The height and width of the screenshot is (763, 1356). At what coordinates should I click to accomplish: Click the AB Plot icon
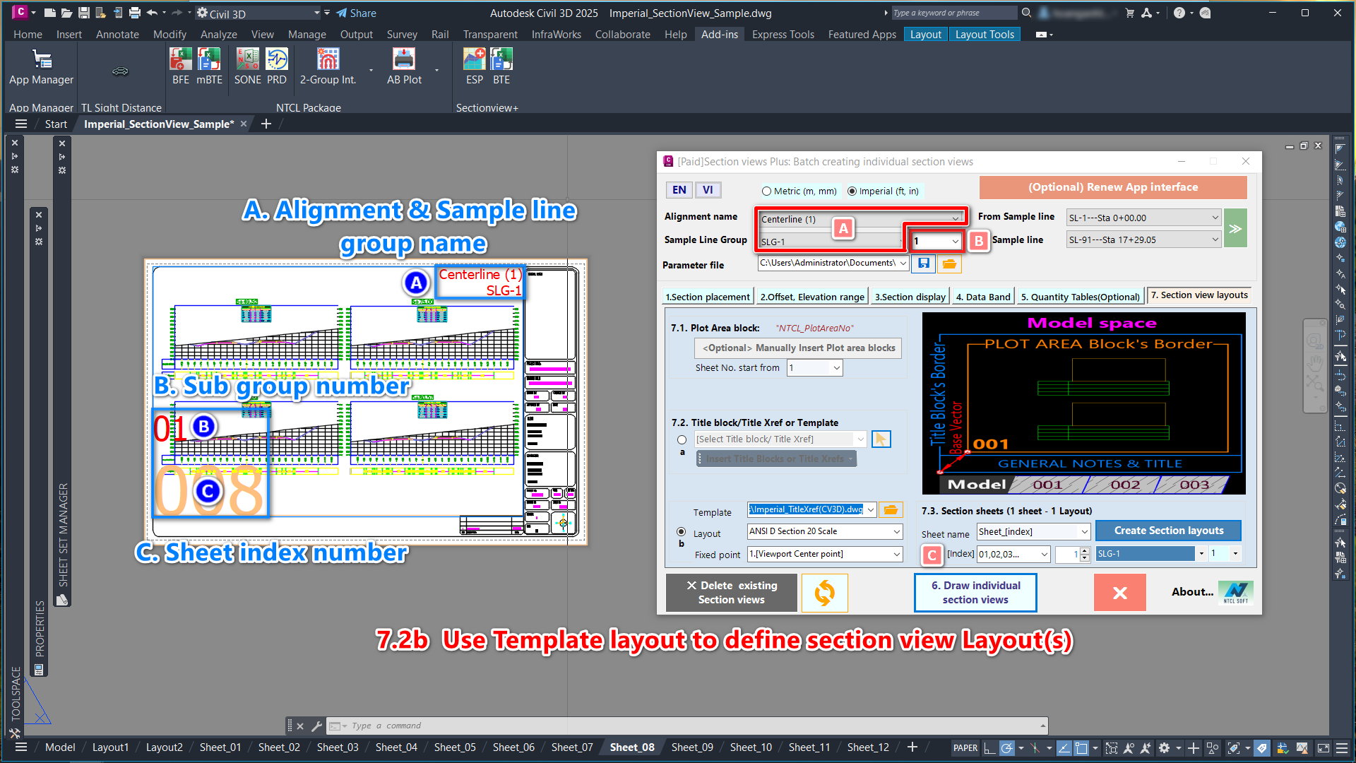click(x=403, y=60)
